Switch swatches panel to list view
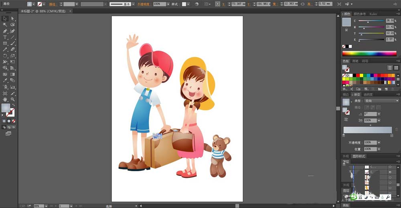This screenshot has width=401, height=208. (389, 68)
